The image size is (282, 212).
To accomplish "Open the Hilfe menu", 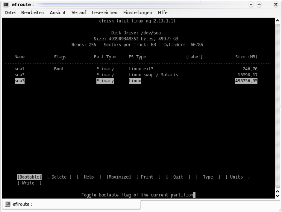I will point(163,12).
